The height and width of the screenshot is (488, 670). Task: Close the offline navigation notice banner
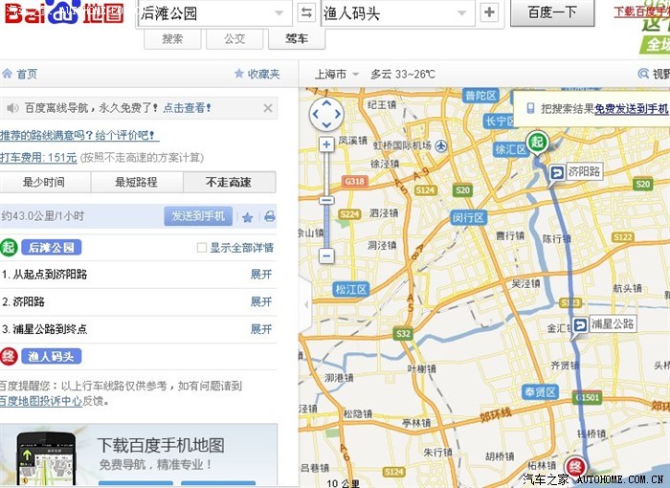[268, 108]
